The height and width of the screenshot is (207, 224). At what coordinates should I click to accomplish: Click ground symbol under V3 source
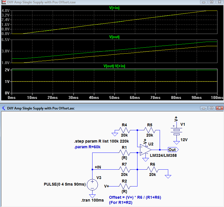click(92, 196)
